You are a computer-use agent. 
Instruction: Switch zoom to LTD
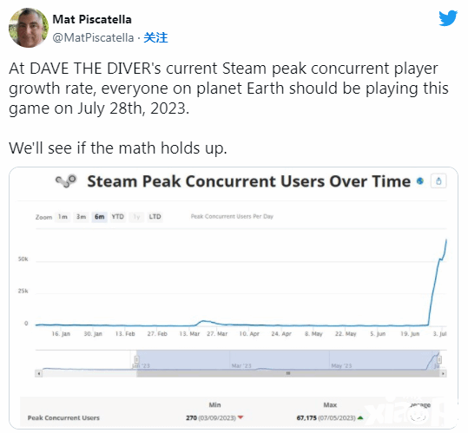155,217
